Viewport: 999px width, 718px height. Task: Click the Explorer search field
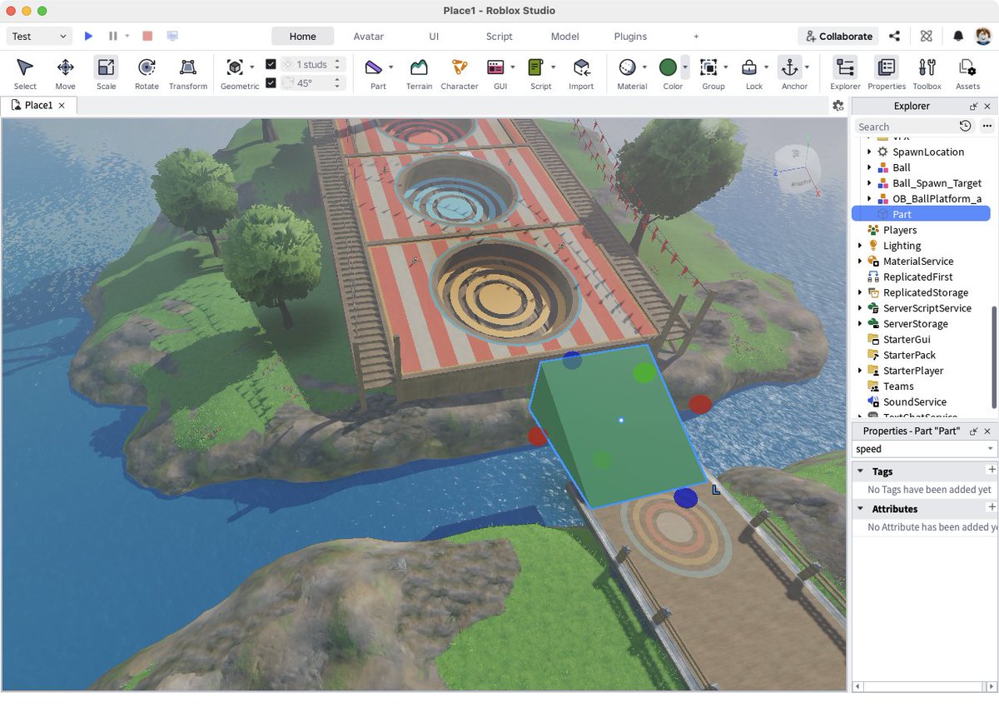click(x=904, y=127)
